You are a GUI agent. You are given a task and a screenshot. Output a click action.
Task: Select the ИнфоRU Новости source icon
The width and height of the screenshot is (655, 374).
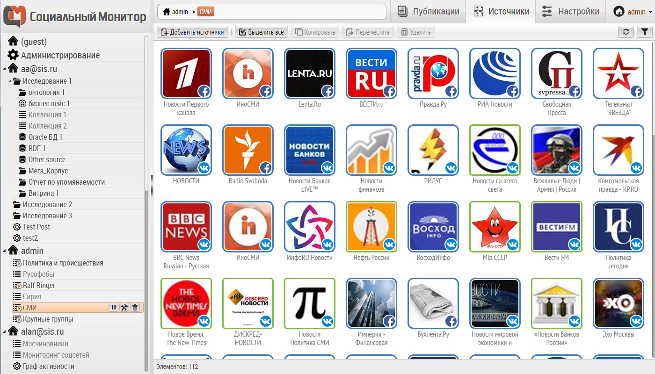click(x=310, y=227)
